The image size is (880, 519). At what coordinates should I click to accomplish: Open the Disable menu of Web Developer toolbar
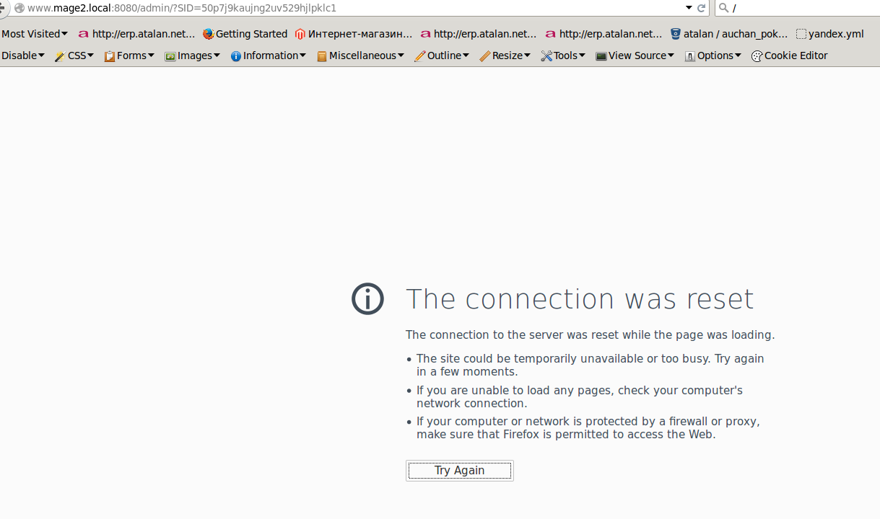tap(23, 56)
